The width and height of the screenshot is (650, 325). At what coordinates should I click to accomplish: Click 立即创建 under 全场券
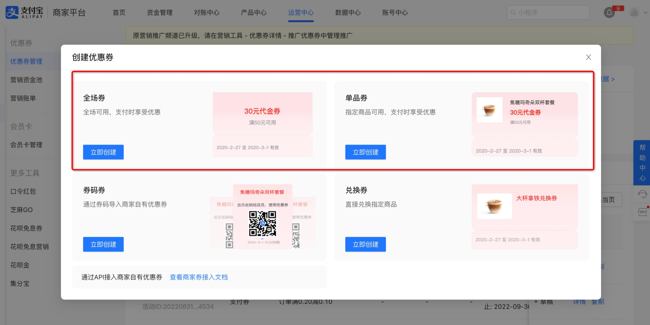[x=104, y=152]
